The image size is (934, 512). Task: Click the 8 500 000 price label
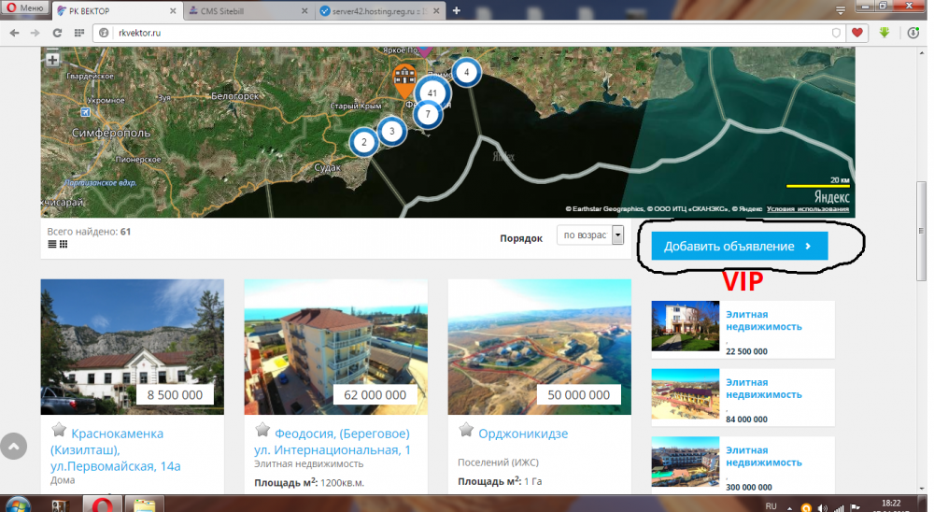[176, 394]
